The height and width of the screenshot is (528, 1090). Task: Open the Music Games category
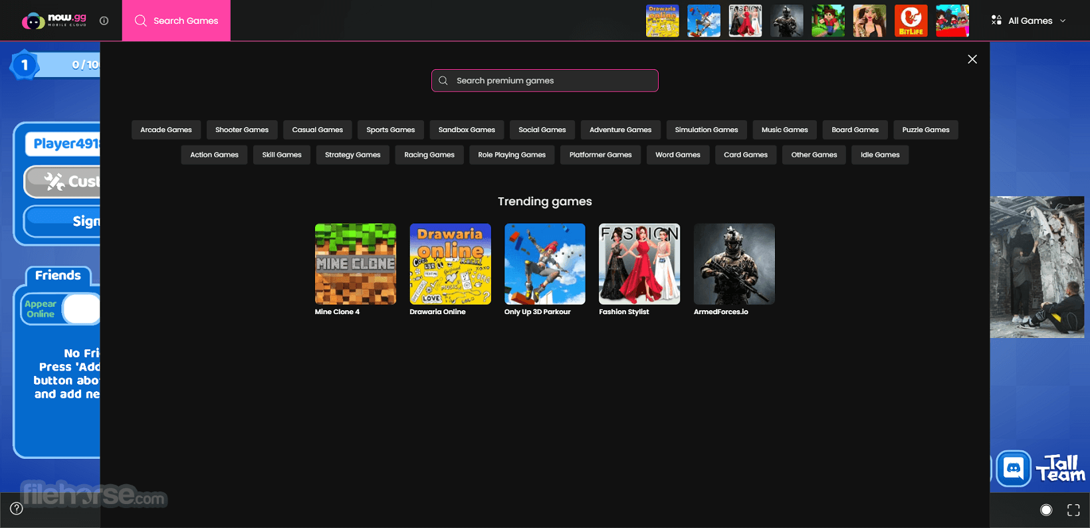(x=785, y=130)
